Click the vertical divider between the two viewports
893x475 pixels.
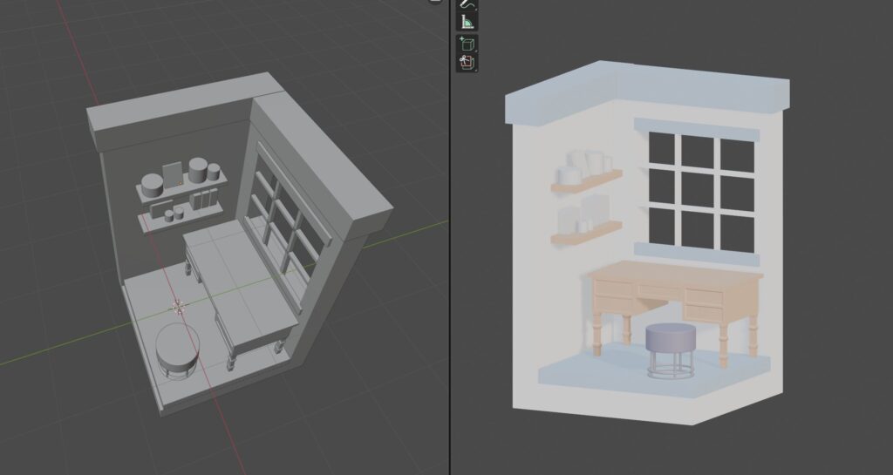click(449, 261)
